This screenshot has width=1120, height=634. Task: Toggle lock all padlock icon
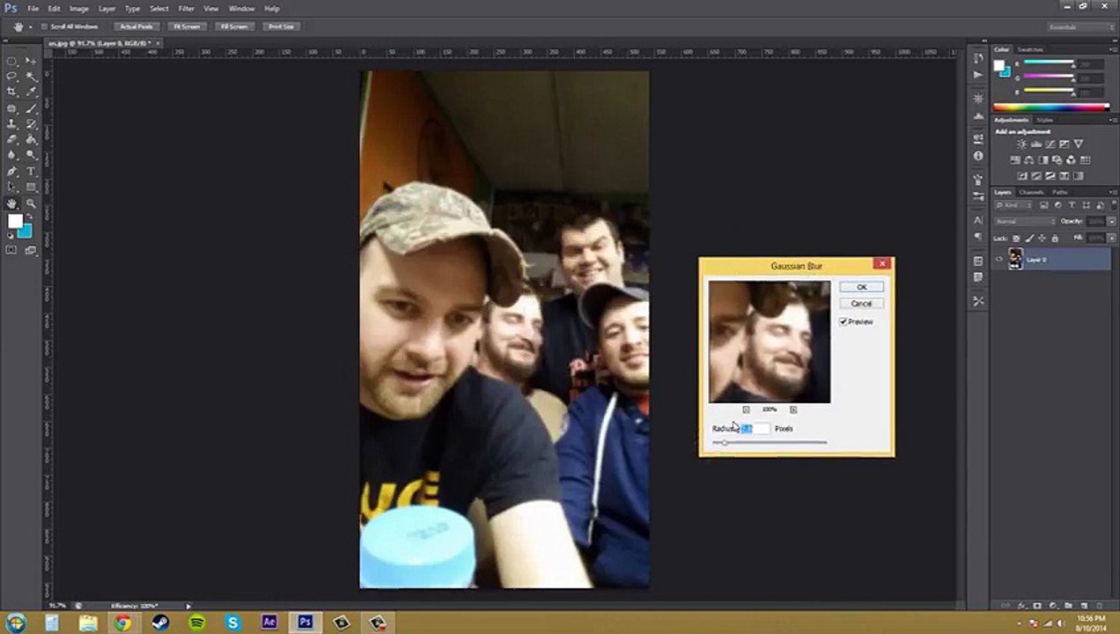(1055, 238)
